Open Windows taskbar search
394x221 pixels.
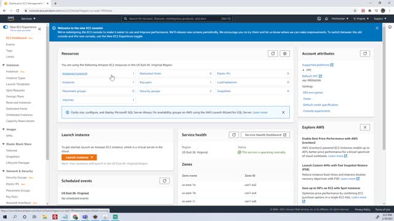point(15,217)
